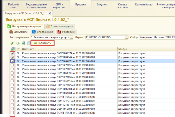This screenshot has height=117, width=175.
Task: Open the Продажи section in top menu
Action: tap(80, 5)
